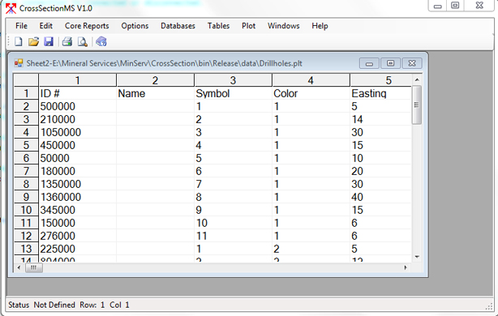
Task: Click the 'Row: 1' status bar entry
Action: click(92, 305)
